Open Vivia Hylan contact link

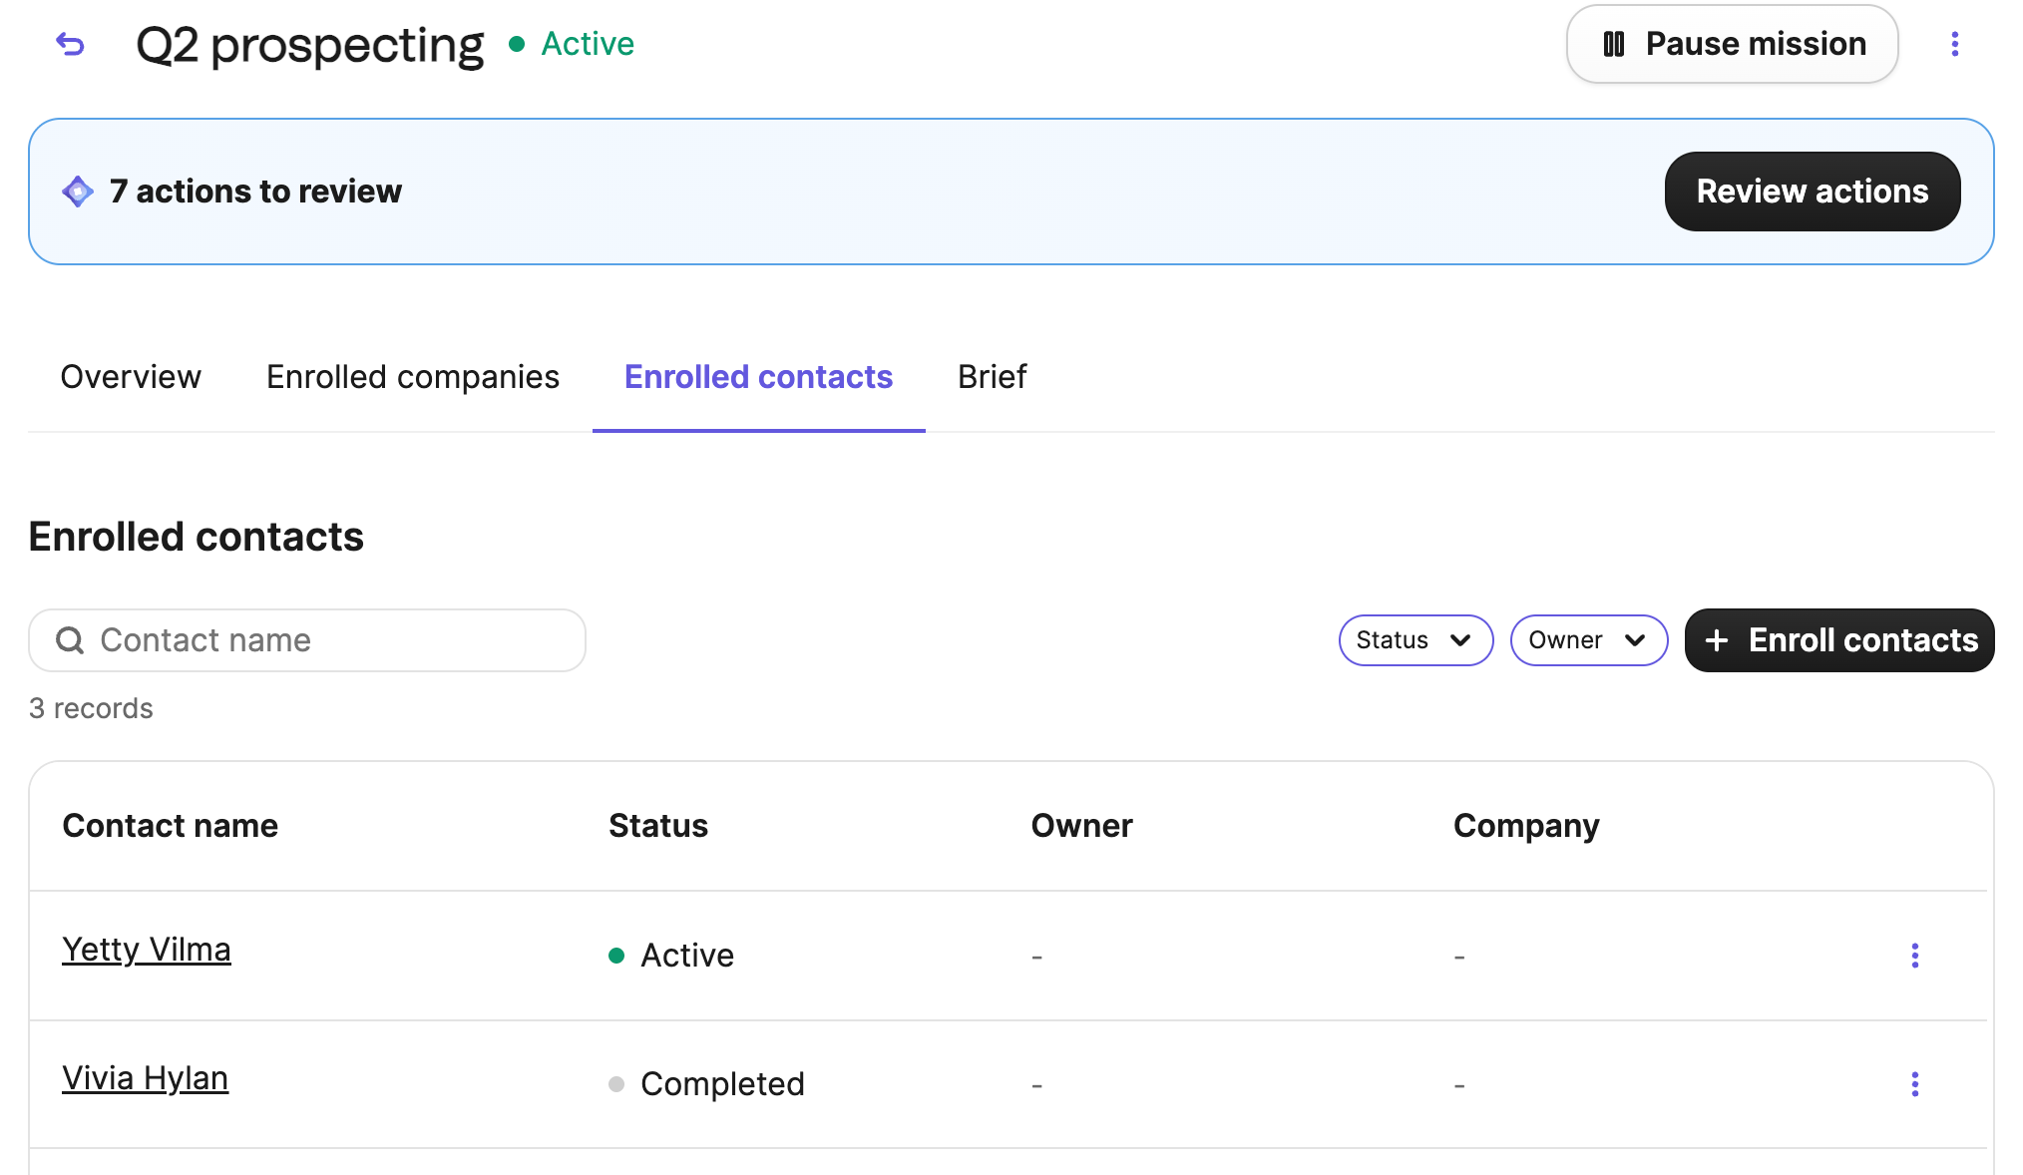[146, 1078]
